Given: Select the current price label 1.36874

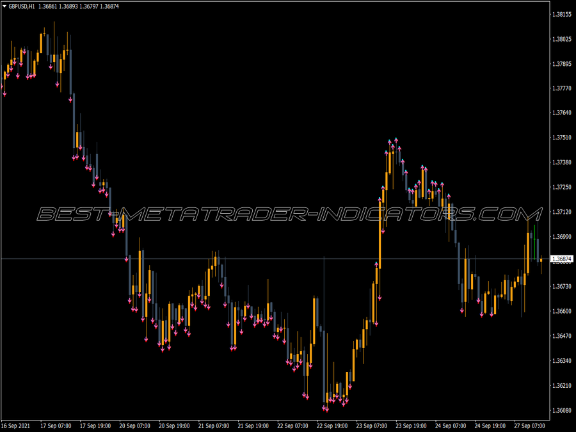Looking at the screenshot, I should (562, 259).
